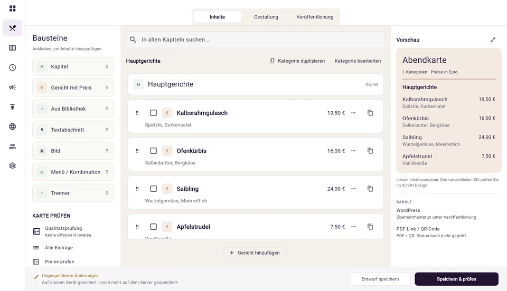The width and height of the screenshot is (507, 291).
Task: Grab the drag handle of Saibling row
Action: click(x=137, y=189)
